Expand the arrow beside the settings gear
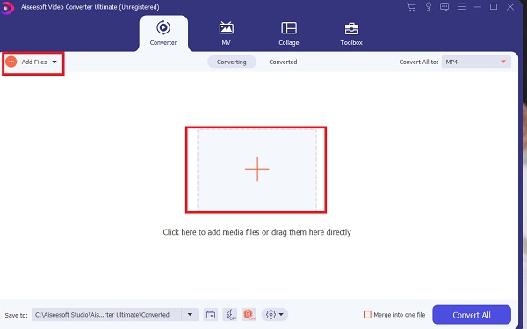 coord(281,315)
